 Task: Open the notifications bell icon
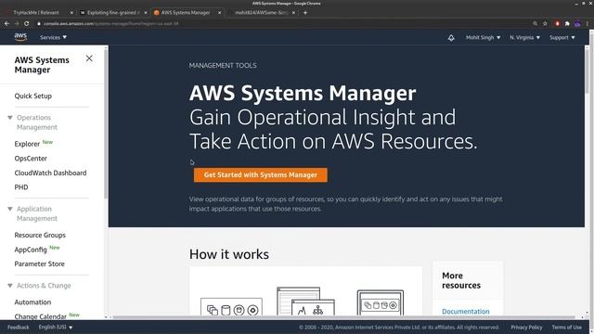coord(451,37)
